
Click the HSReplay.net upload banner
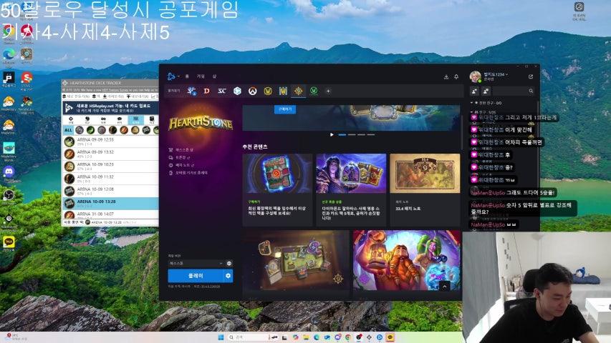tap(110, 108)
